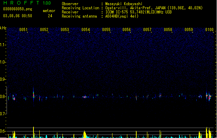Screen dimensions: 217x138
Task: Click the ICOM IC-575 receiver text
Action: [139, 12]
